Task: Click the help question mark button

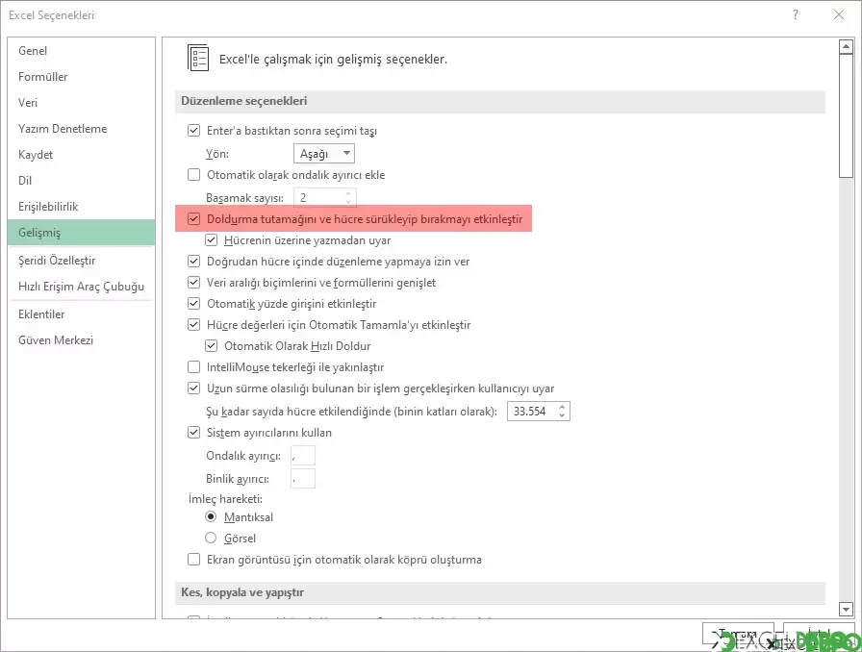Action: click(x=795, y=14)
